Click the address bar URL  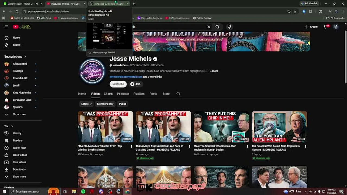49,11
